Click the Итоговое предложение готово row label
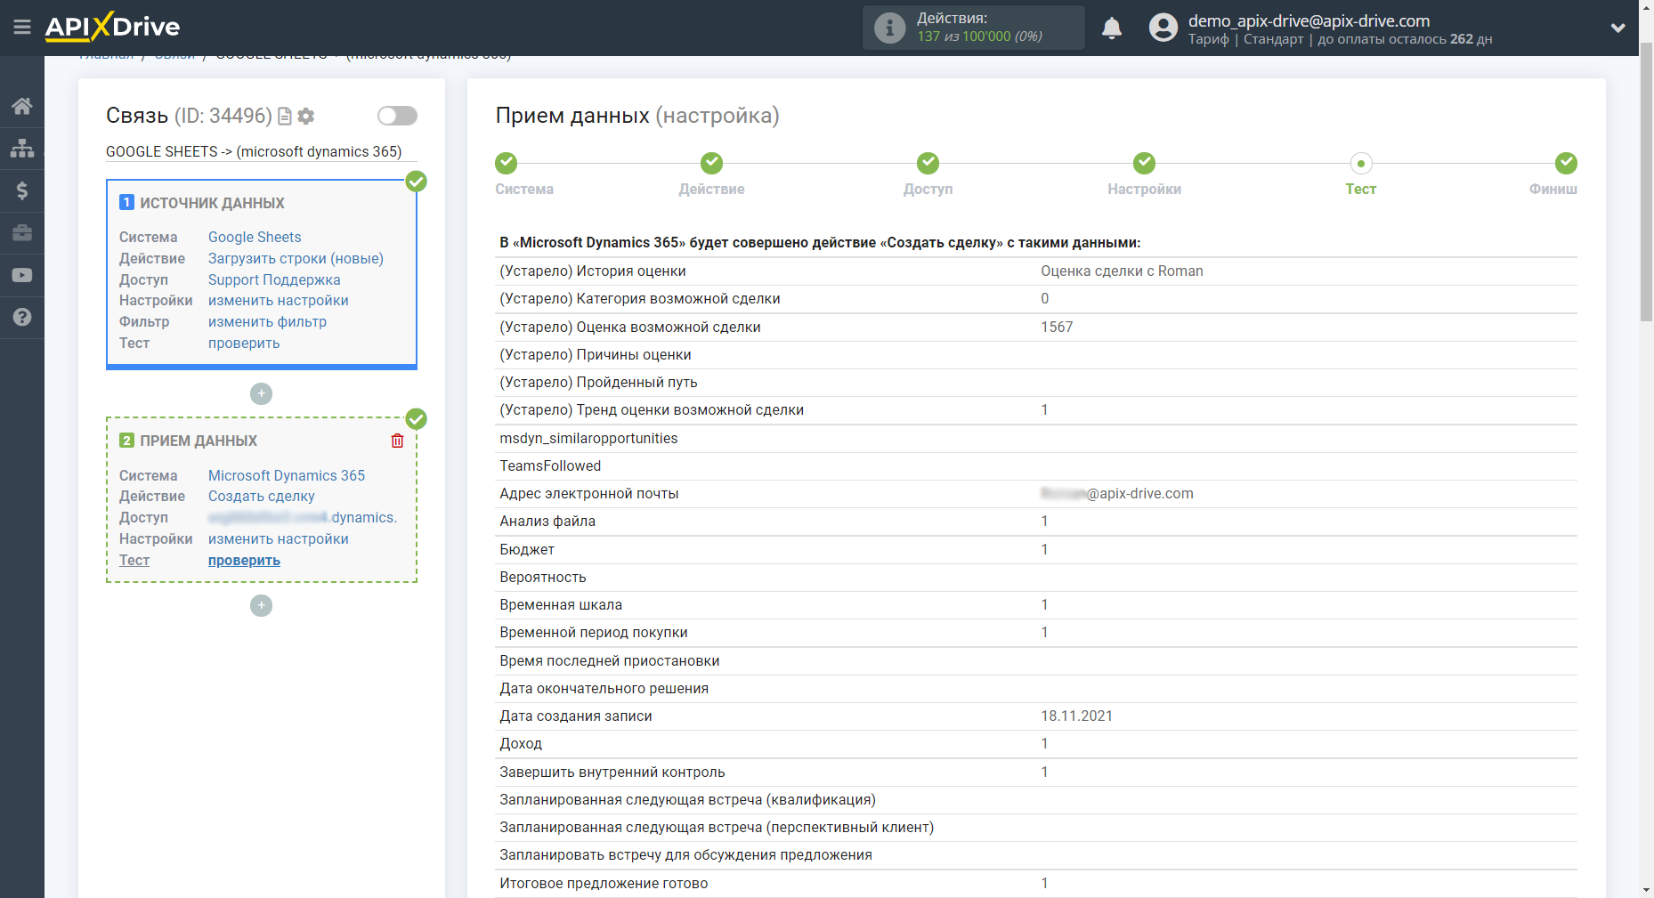 pyautogui.click(x=604, y=883)
